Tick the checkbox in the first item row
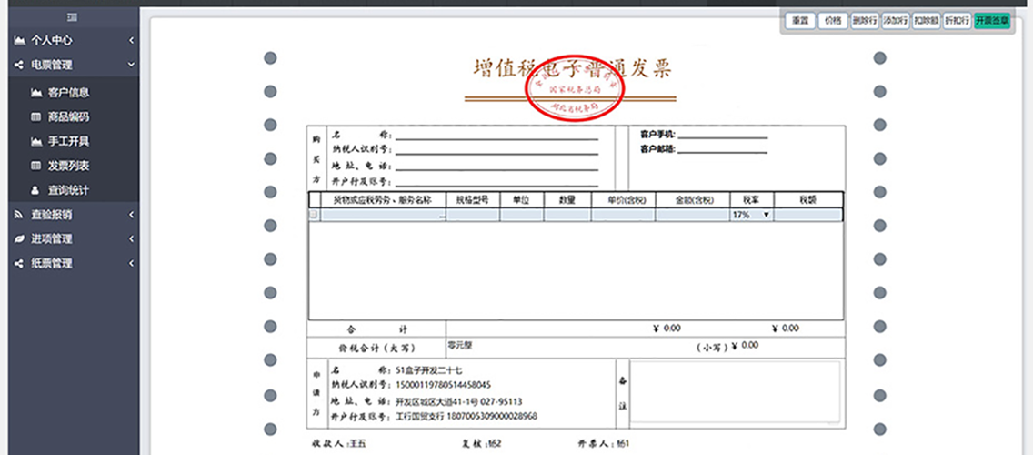Viewport: 1033px width, 455px height. click(x=314, y=215)
